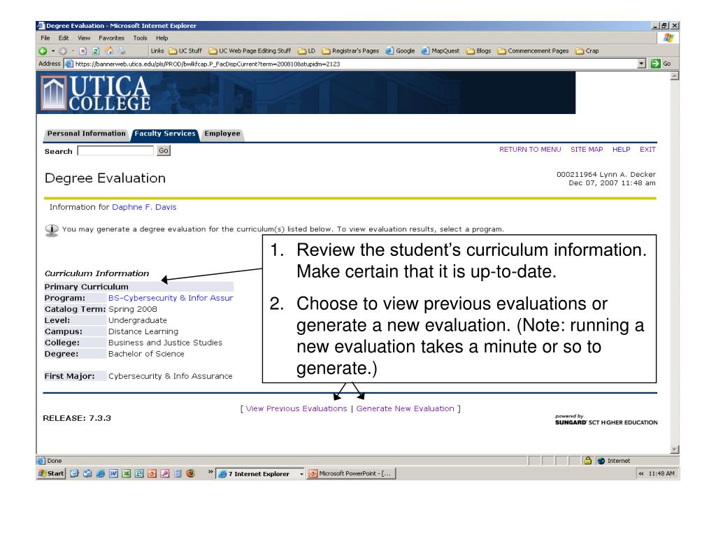Open the Google link shortcut
Screen dimensions: 716x537
click(400, 51)
